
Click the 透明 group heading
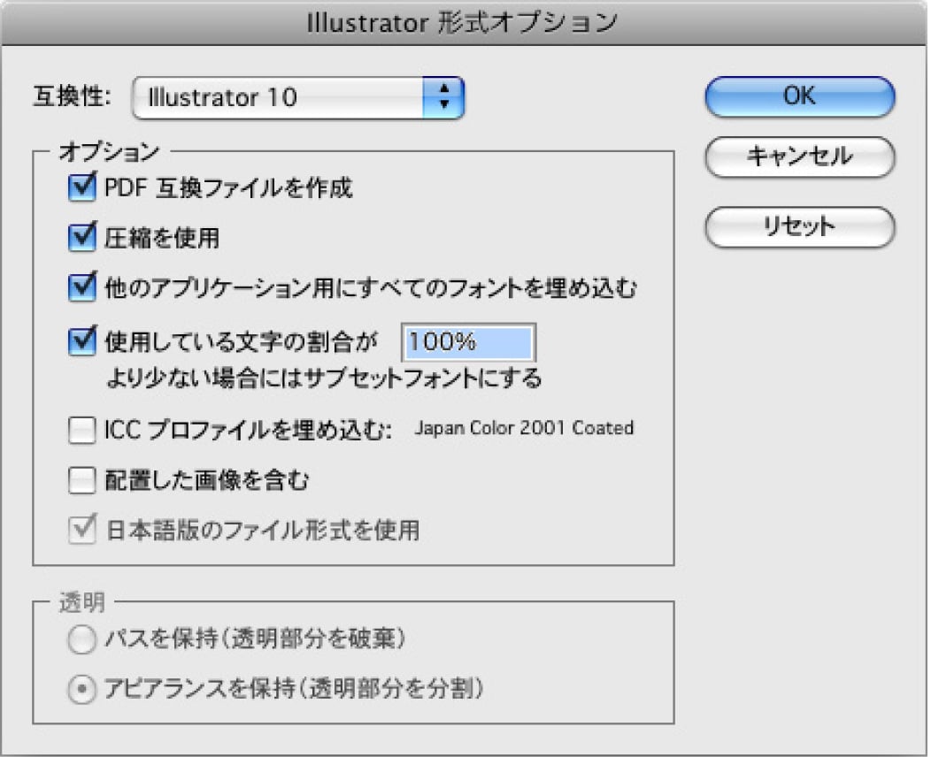pyautogui.click(x=82, y=602)
